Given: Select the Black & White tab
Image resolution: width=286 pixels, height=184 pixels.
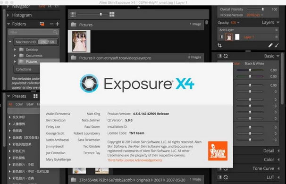Looking at the screenshot, I should [254, 64].
